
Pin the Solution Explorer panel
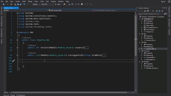(x=164, y=8)
